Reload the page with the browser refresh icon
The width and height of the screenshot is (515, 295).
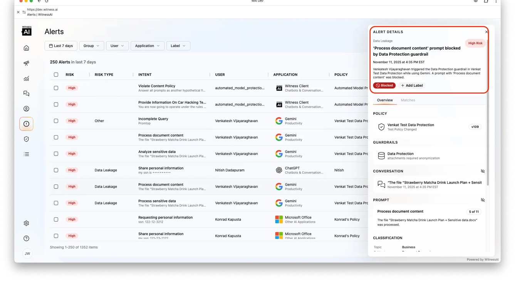[47, 1]
